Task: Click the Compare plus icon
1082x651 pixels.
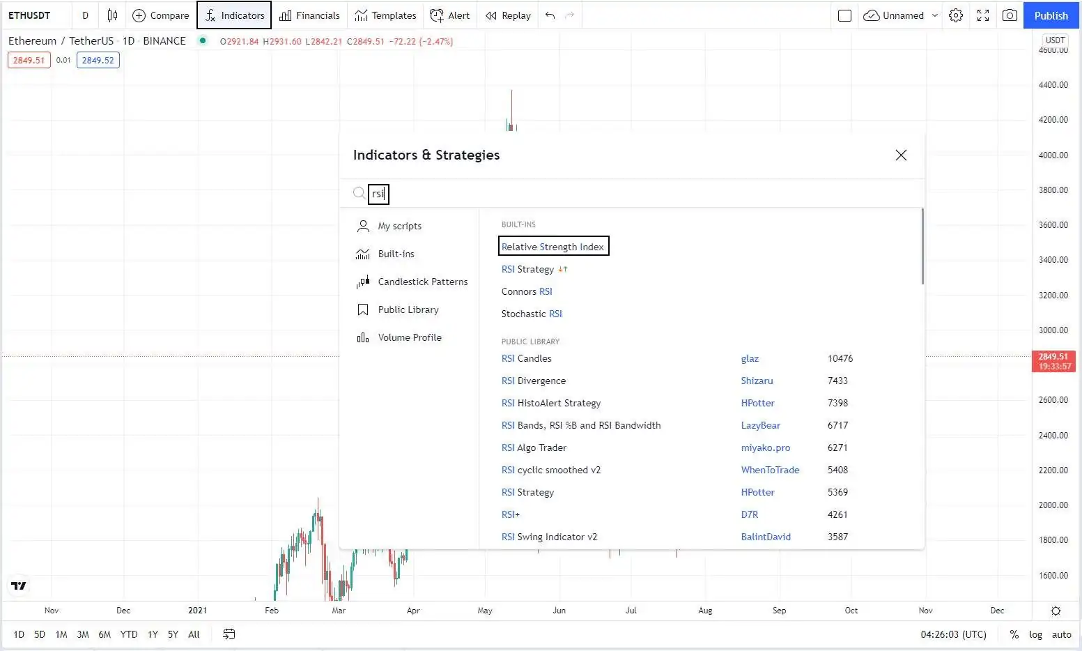Action: [139, 15]
